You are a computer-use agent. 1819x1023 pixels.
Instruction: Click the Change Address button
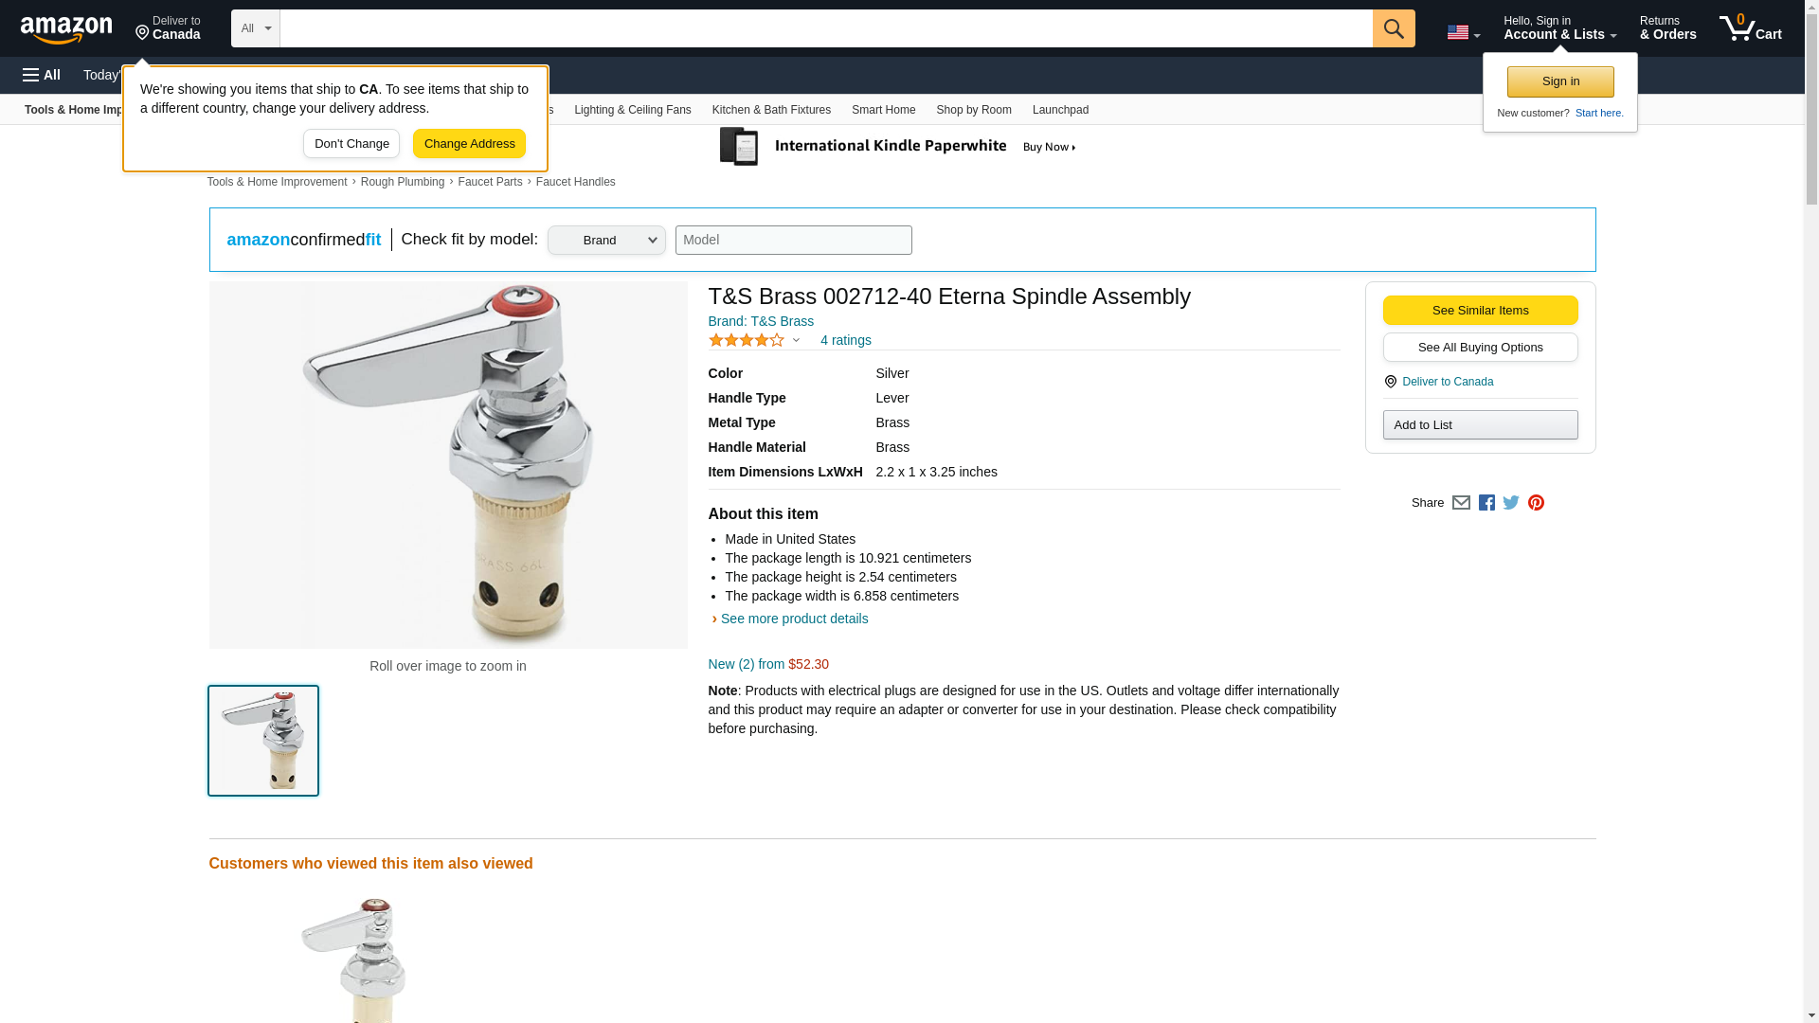[469, 144]
